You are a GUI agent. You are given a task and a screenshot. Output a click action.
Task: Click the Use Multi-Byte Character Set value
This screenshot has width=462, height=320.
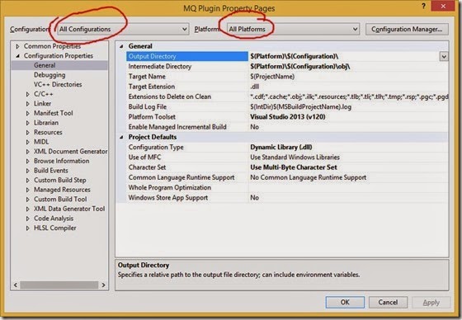(x=294, y=167)
